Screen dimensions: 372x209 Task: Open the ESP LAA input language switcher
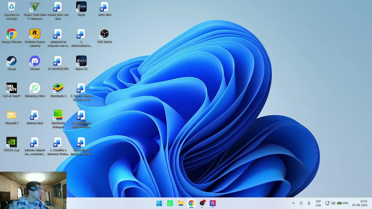tap(318, 203)
